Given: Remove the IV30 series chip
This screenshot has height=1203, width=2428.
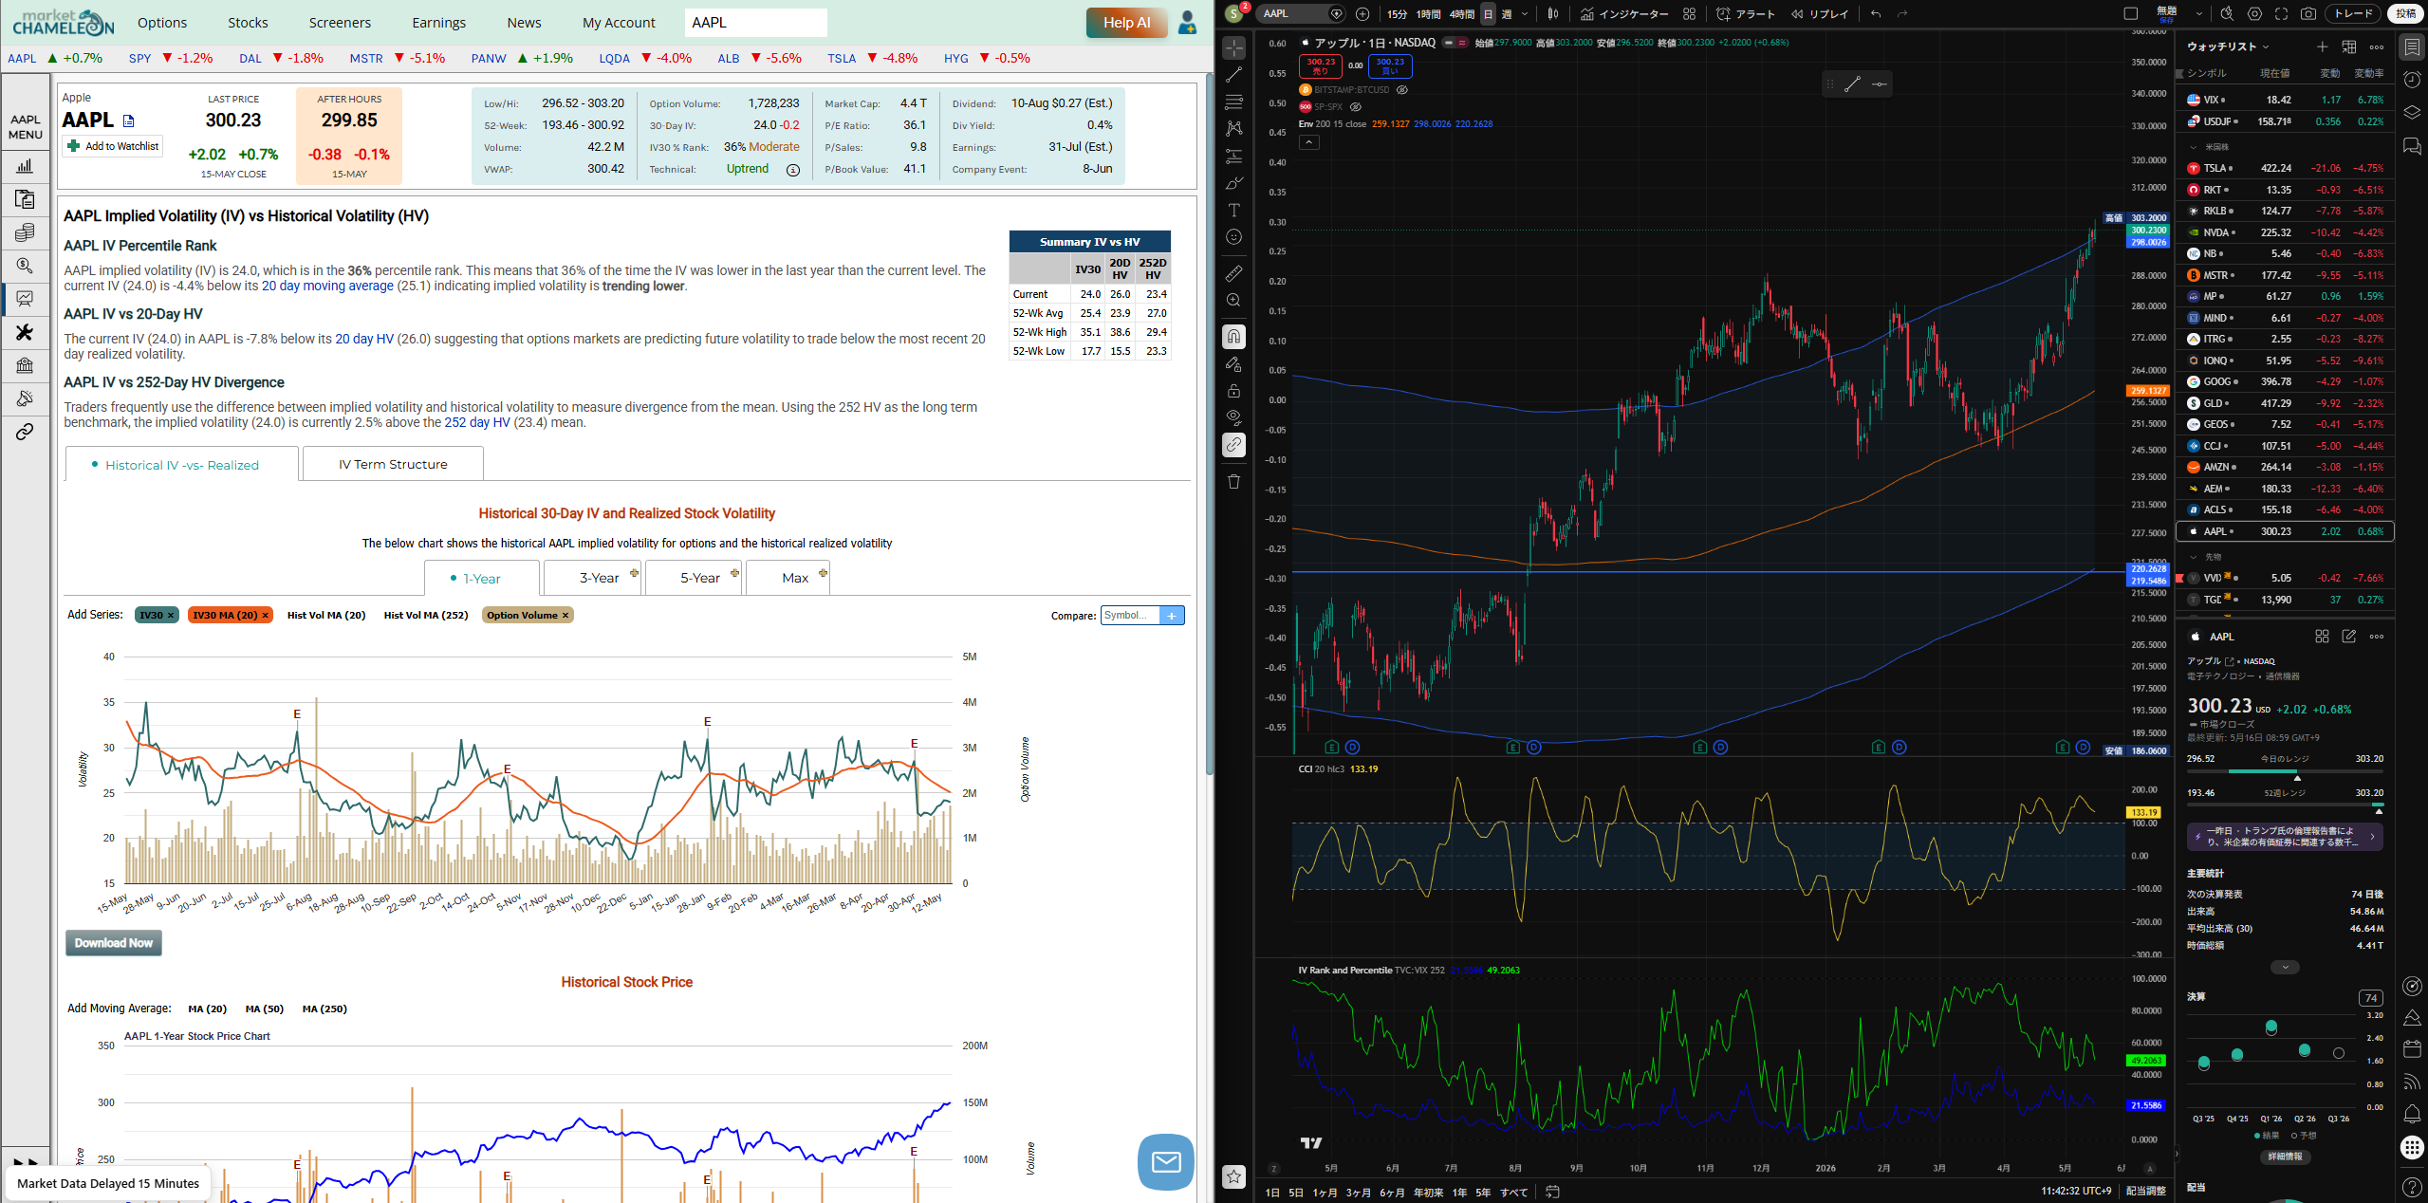Looking at the screenshot, I should (171, 615).
